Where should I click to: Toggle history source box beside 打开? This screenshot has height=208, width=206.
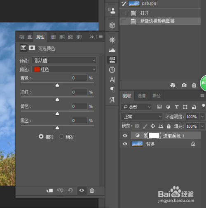[124, 13]
